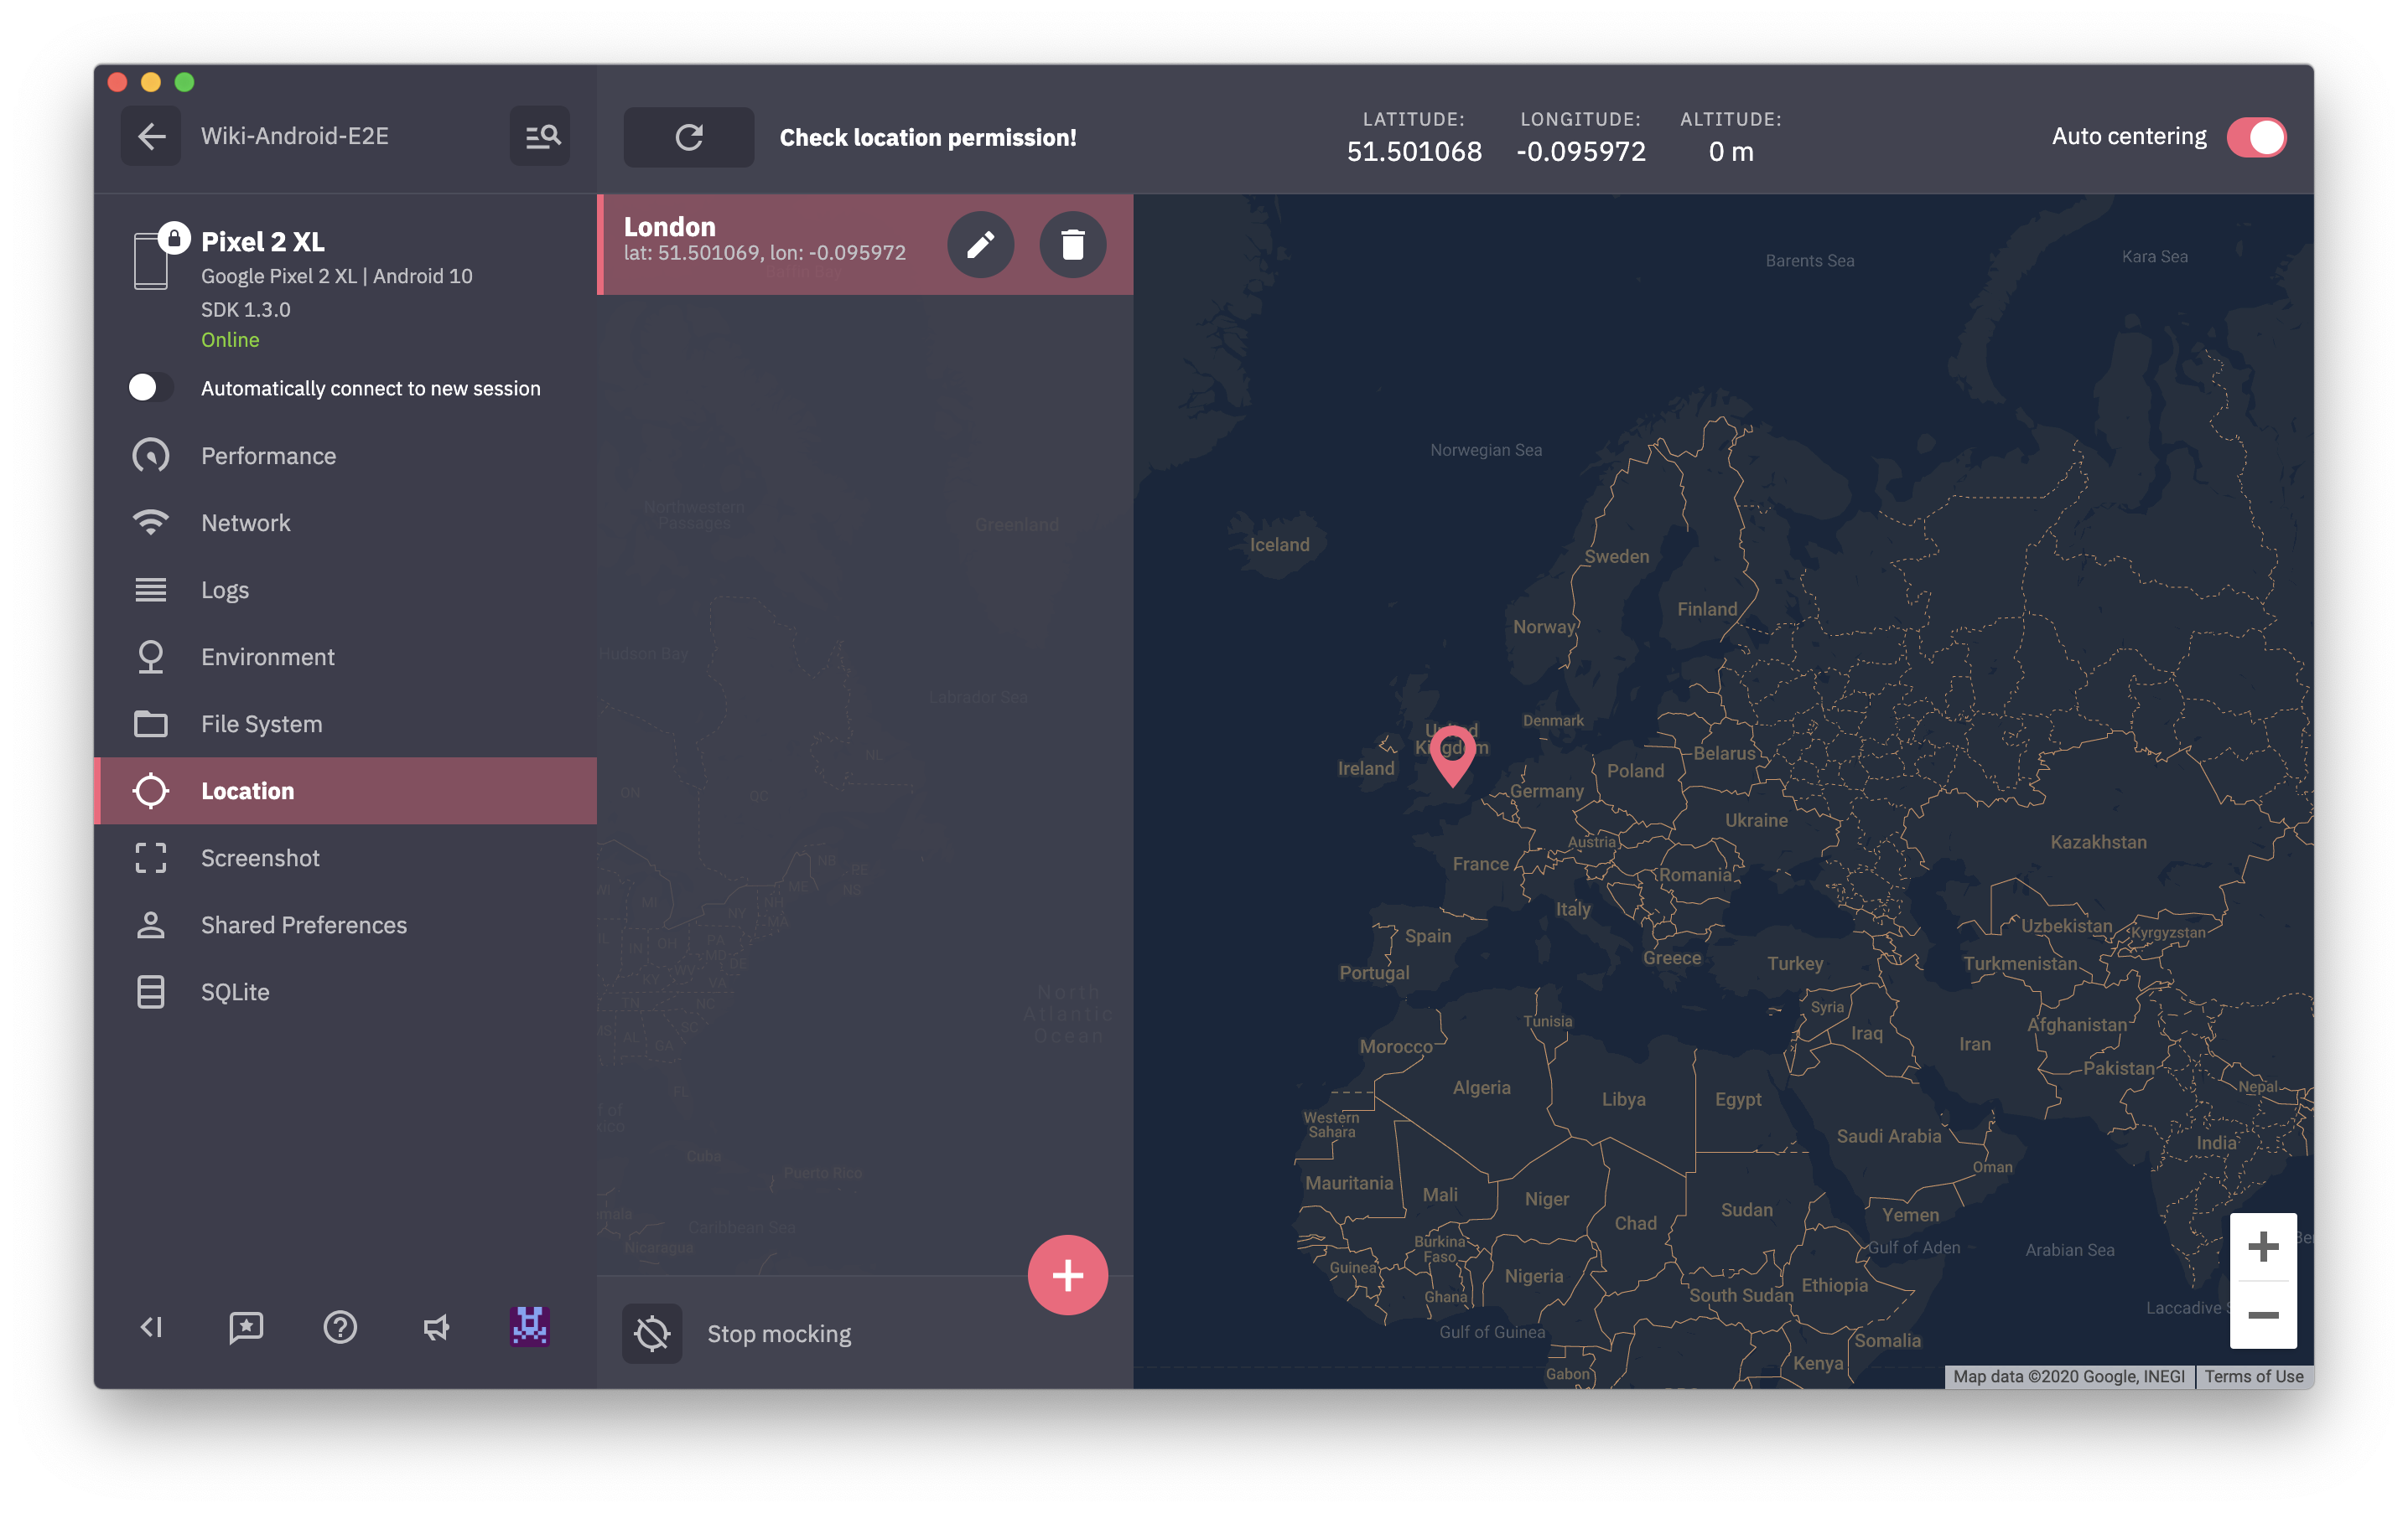2408x1513 pixels.
Task: Open the help question mark icon
Action: click(x=340, y=1327)
